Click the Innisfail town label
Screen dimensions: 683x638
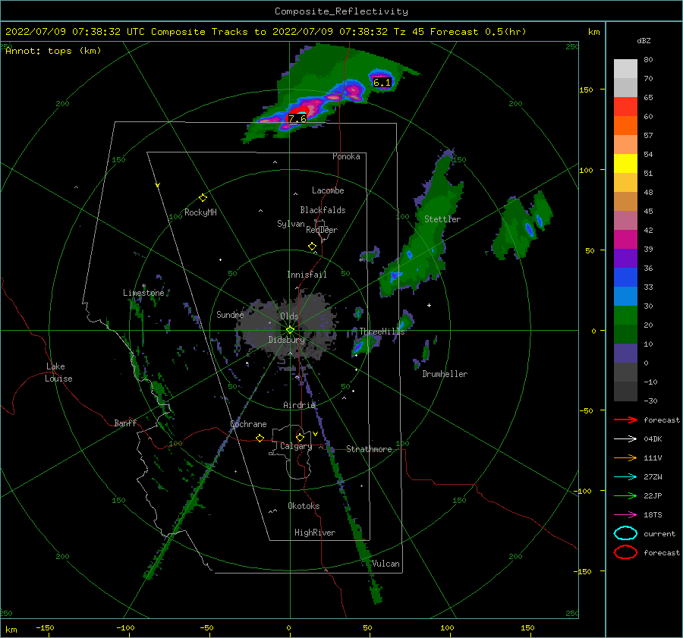[307, 275]
